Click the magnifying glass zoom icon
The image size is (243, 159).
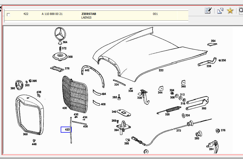click(241, 11)
